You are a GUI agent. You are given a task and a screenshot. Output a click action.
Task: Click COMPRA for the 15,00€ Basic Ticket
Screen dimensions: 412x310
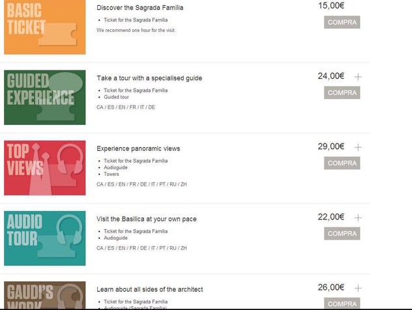(x=342, y=22)
